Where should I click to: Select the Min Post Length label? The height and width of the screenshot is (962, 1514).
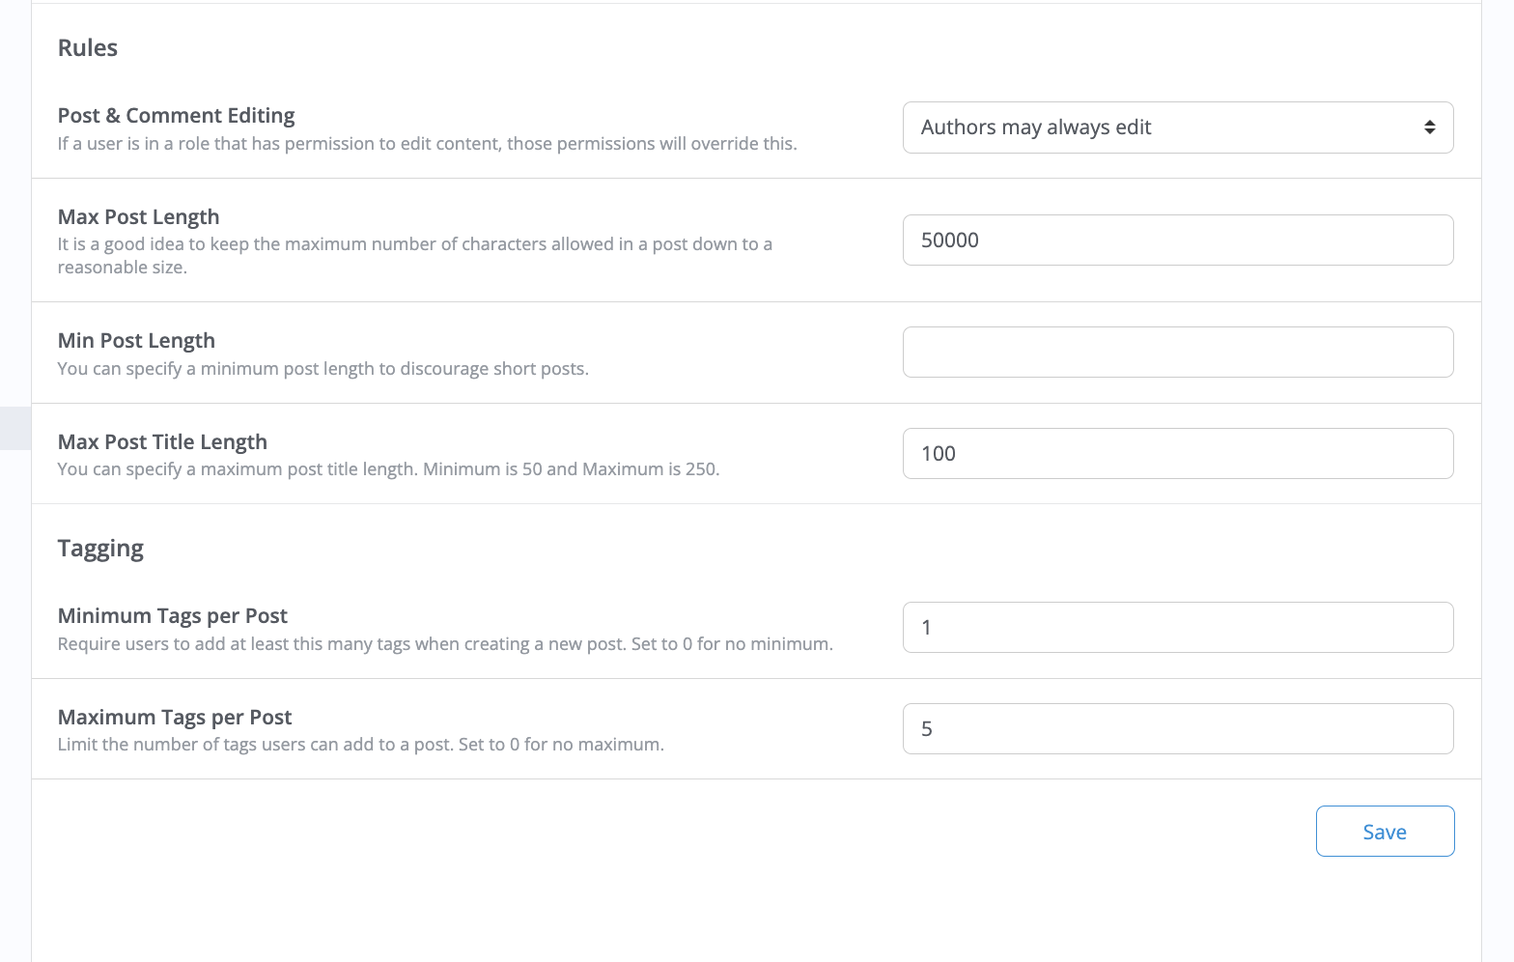(136, 341)
